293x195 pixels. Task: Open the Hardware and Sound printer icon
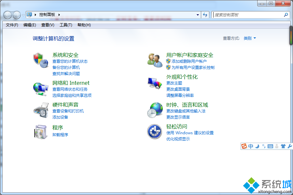click(x=40, y=110)
